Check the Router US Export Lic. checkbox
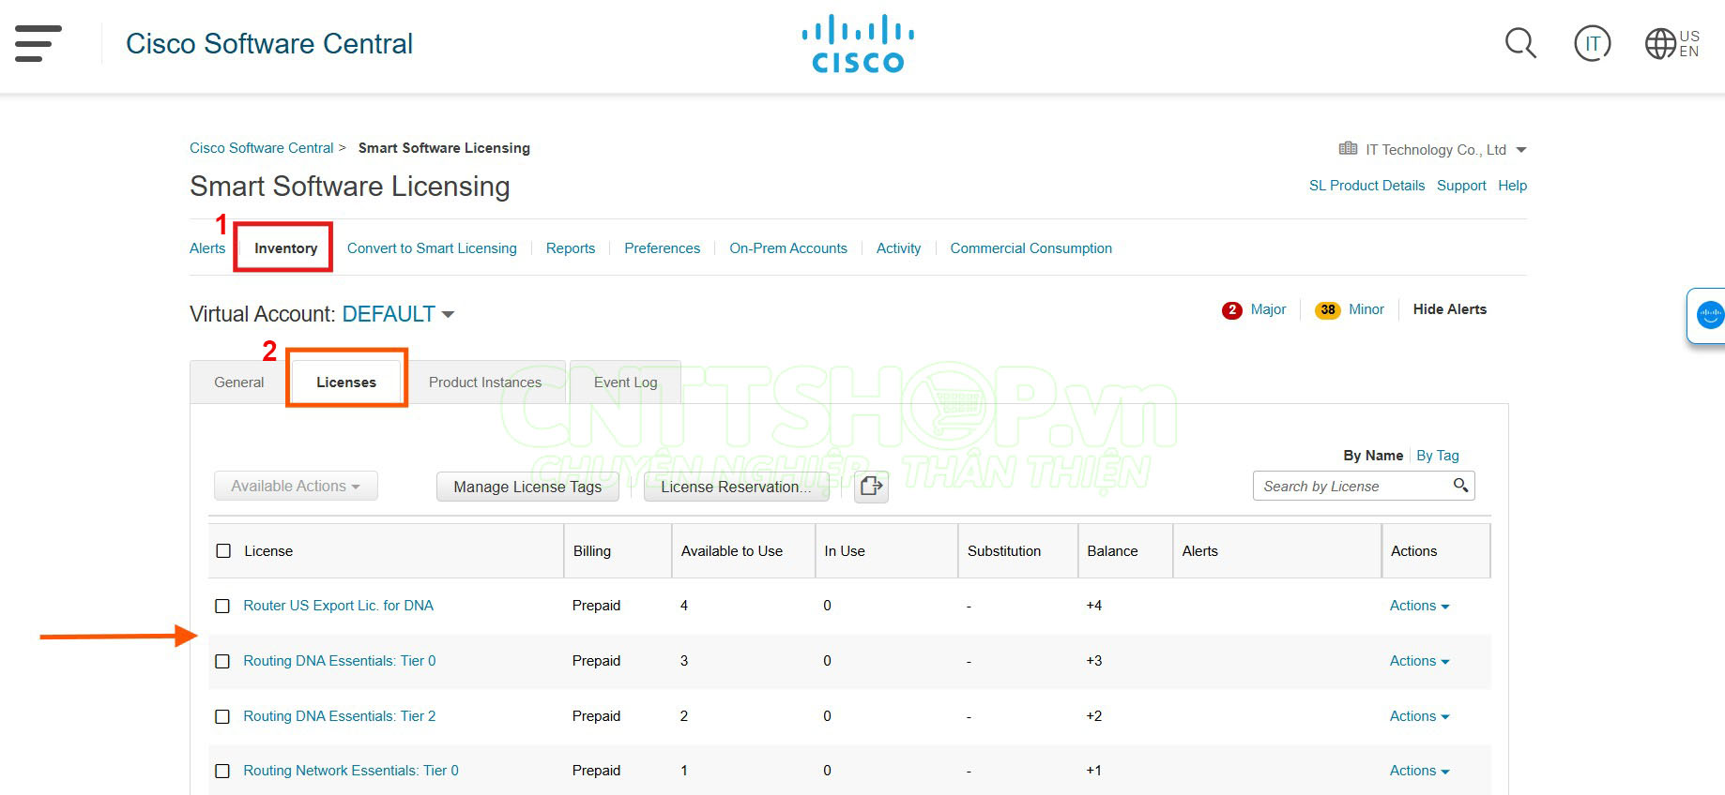1725x795 pixels. (222, 607)
